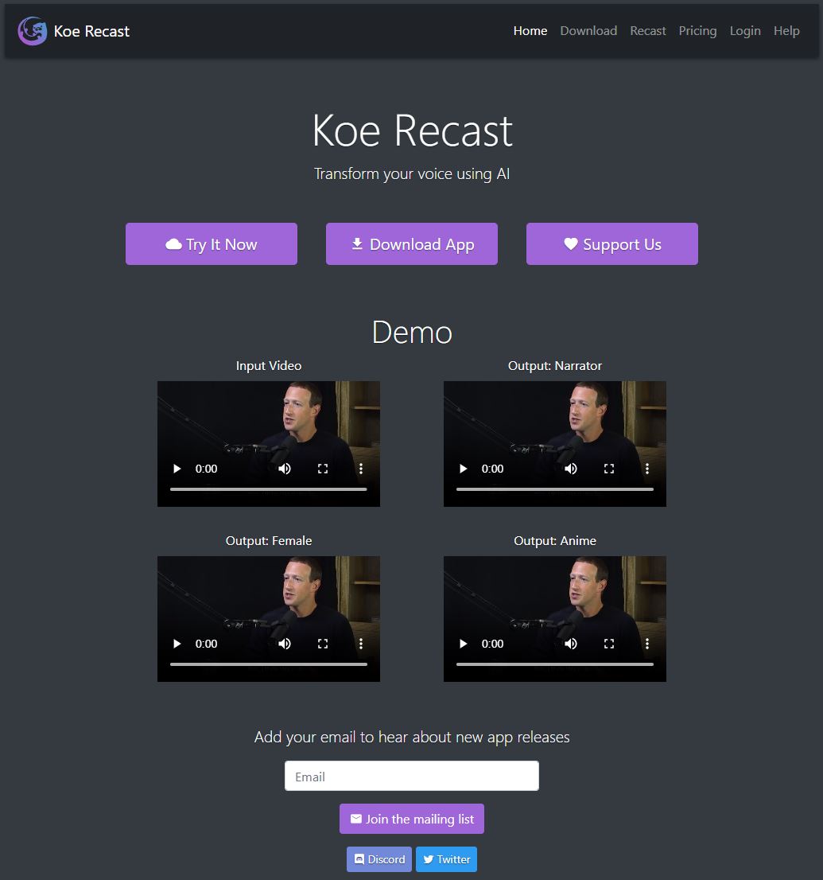Screen dimensions: 823x880
Task: Open more options on Input Video
Action: (361, 469)
